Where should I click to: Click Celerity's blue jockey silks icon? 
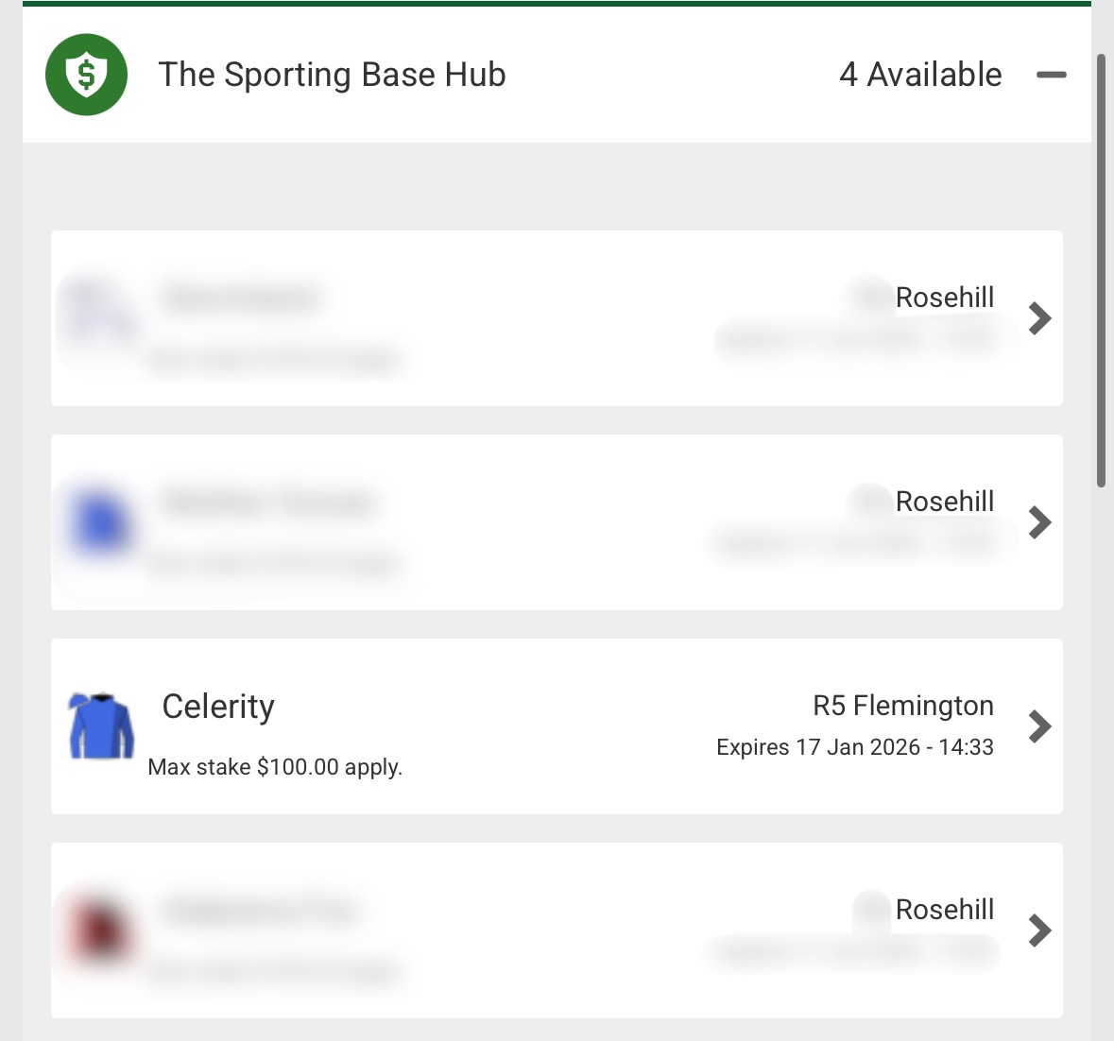pyautogui.click(x=101, y=725)
